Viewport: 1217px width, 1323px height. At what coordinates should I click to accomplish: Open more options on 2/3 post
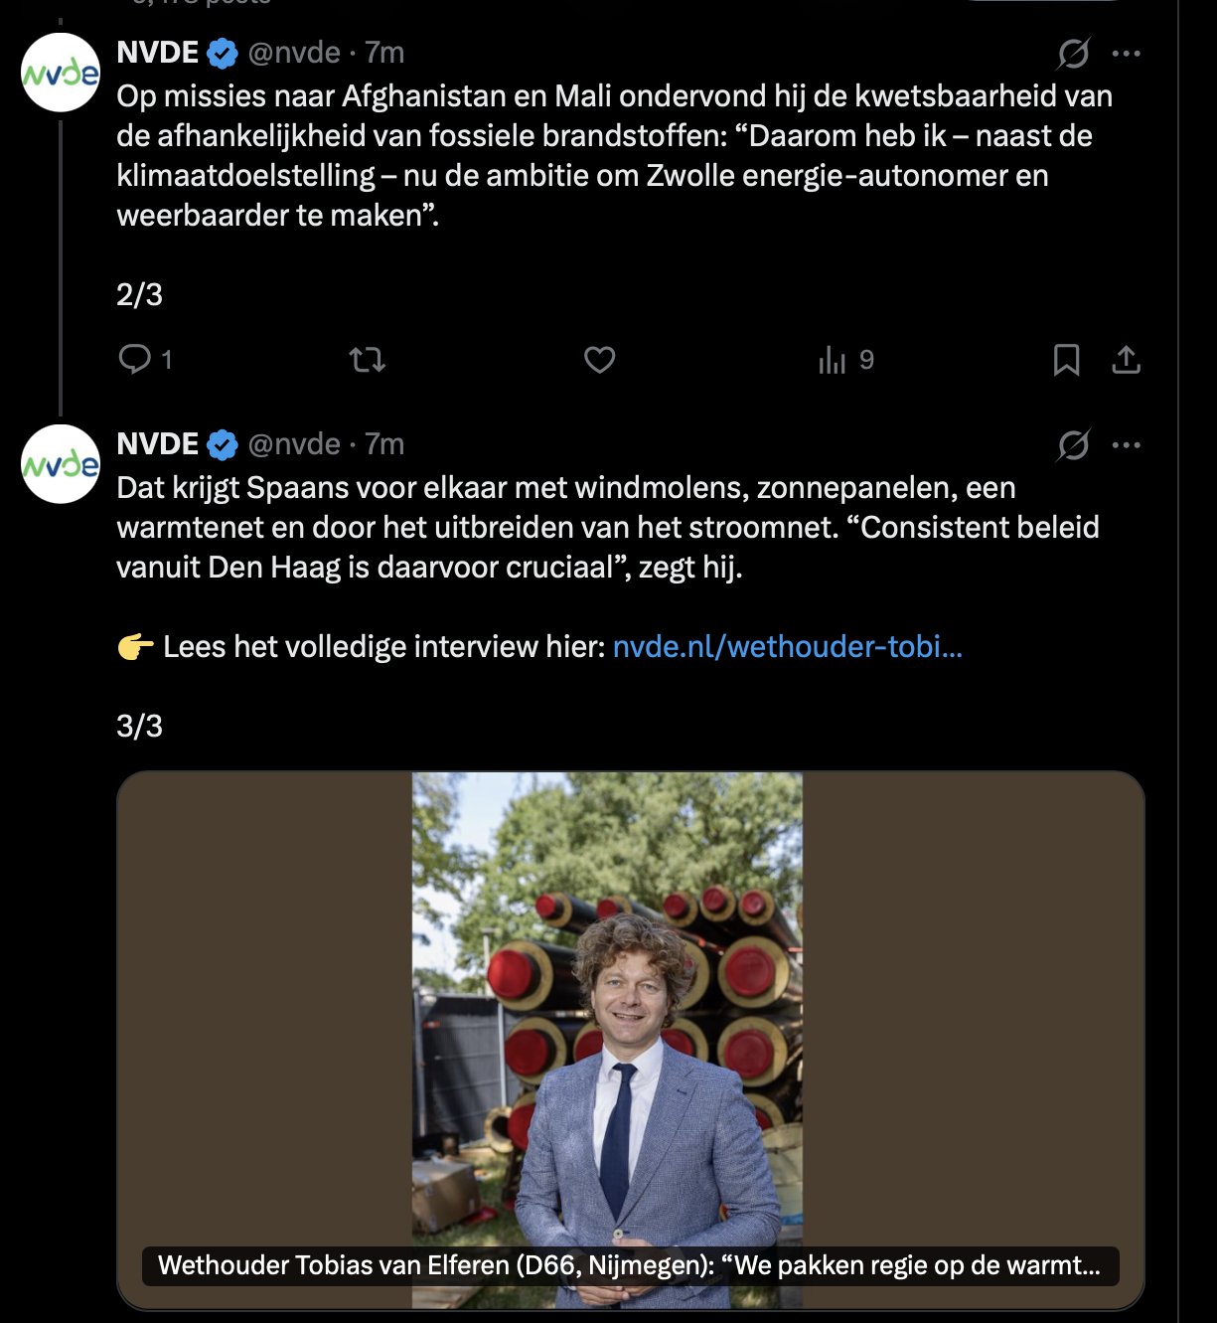[x=1126, y=54]
